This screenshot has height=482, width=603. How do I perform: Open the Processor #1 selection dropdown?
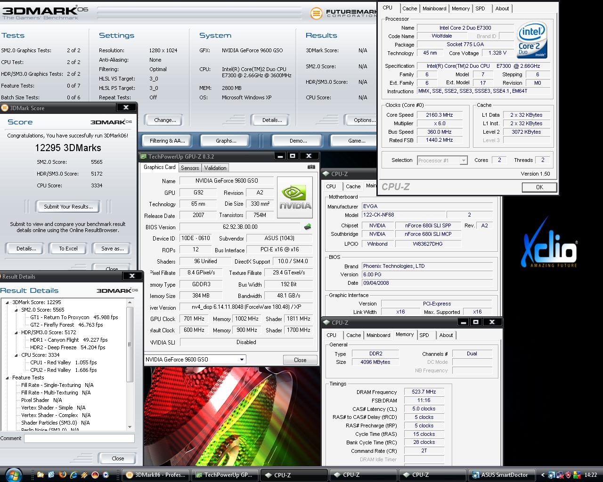pos(463,161)
